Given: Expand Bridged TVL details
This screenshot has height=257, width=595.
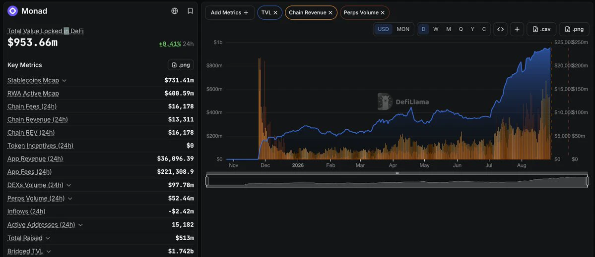Looking at the screenshot, I should (x=49, y=252).
